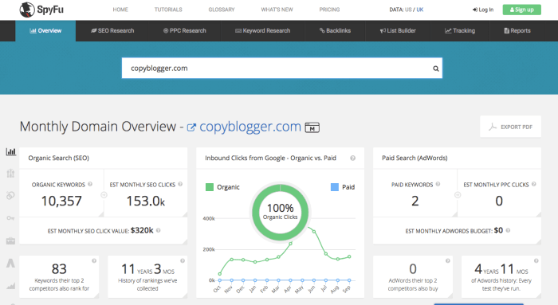Click the Paid Keywords value 2
The width and height of the screenshot is (558, 305).
coord(415,201)
